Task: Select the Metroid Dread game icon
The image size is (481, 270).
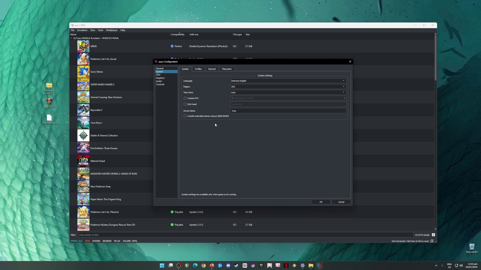Action: click(x=83, y=161)
